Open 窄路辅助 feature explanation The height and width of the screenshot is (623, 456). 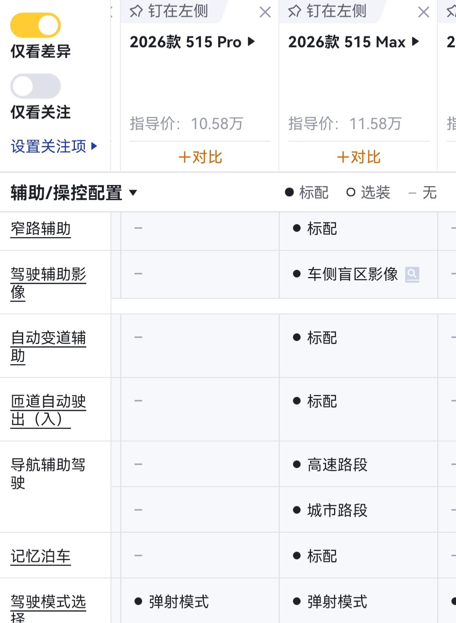[x=41, y=229]
